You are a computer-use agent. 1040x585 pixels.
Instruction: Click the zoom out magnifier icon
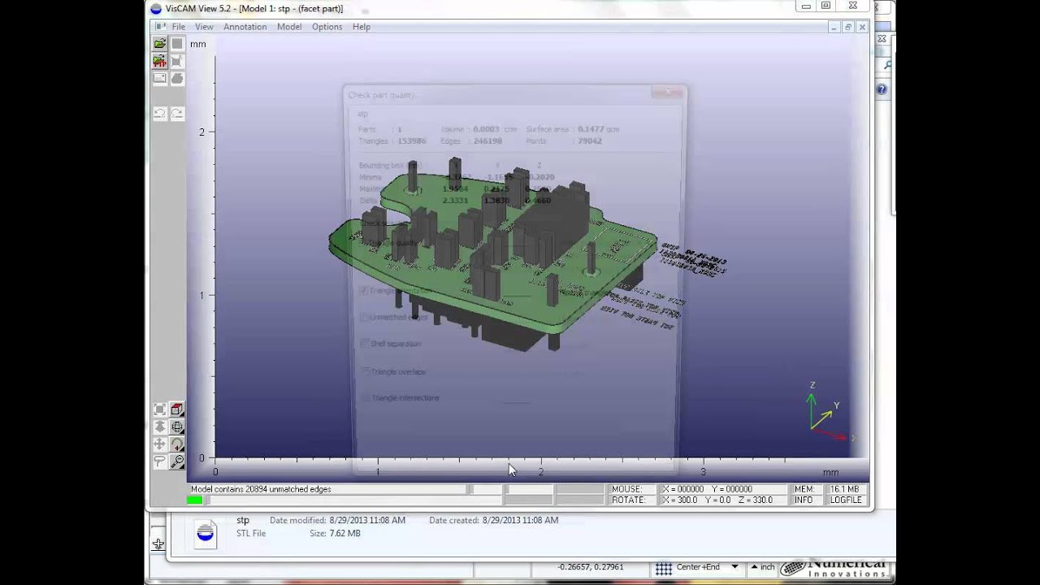point(177,461)
